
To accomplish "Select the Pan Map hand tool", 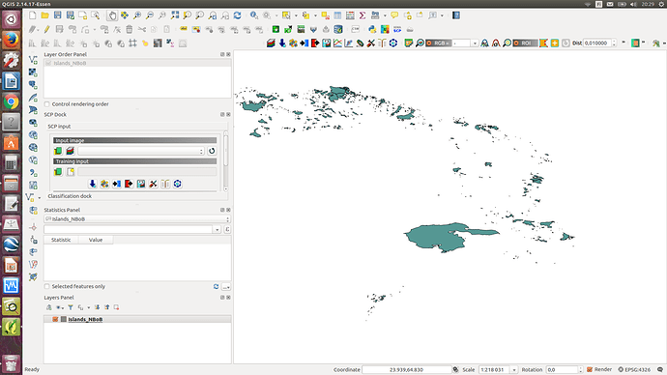I will point(112,15).
